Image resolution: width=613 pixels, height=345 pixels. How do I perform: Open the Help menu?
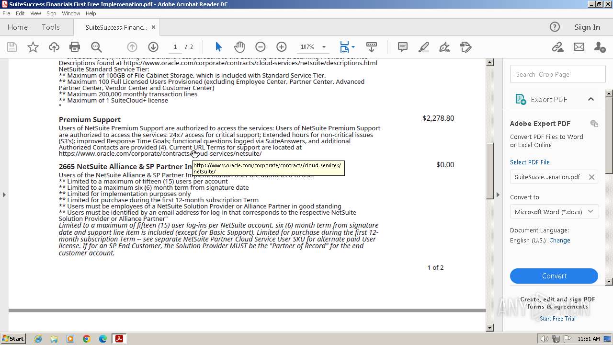pos(91,13)
